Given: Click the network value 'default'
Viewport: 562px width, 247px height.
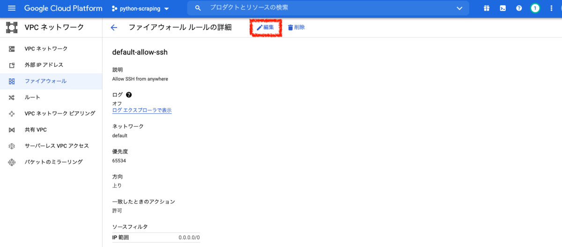Looking at the screenshot, I should click(x=120, y=136).
